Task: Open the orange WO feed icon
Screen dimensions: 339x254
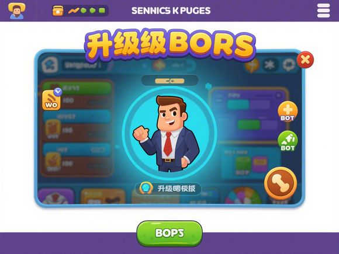Action: coord(51,100)
